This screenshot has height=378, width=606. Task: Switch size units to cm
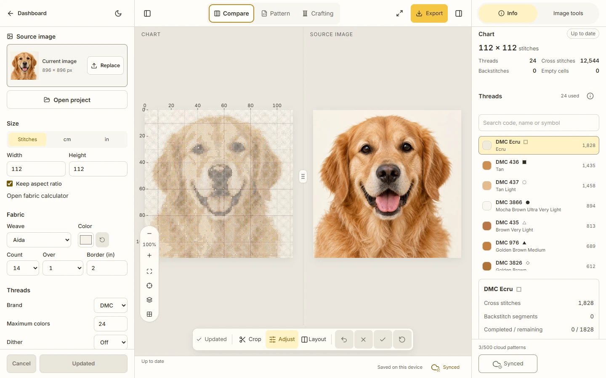67,139
